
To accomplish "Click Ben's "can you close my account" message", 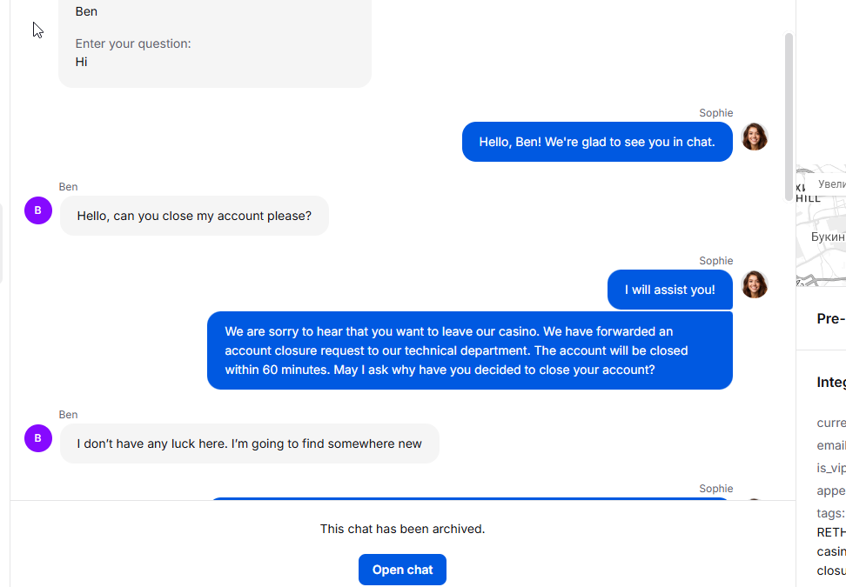I will 194,216.
